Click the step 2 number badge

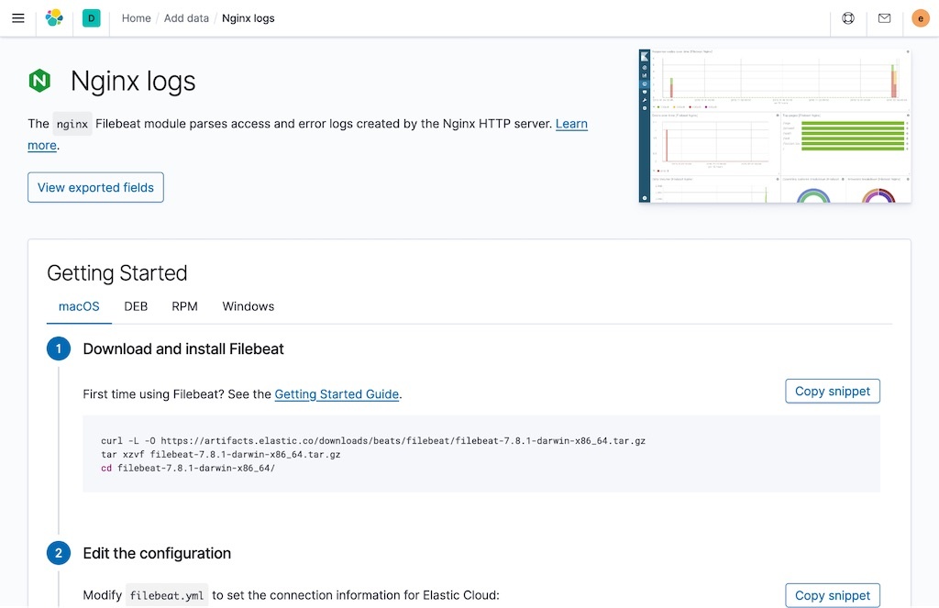pyautogui.click(x=59, y=553)
